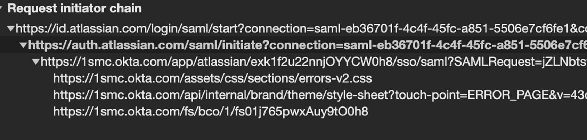Select the fs/bco/1 file request
The height and width of the screenshot is (140, 587).
211,111
